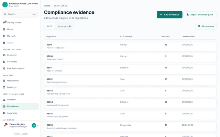The width and height of the screenshot is (220, 137).
Task: Open Getting started flag icon
Action: click(x=4, y=23)
